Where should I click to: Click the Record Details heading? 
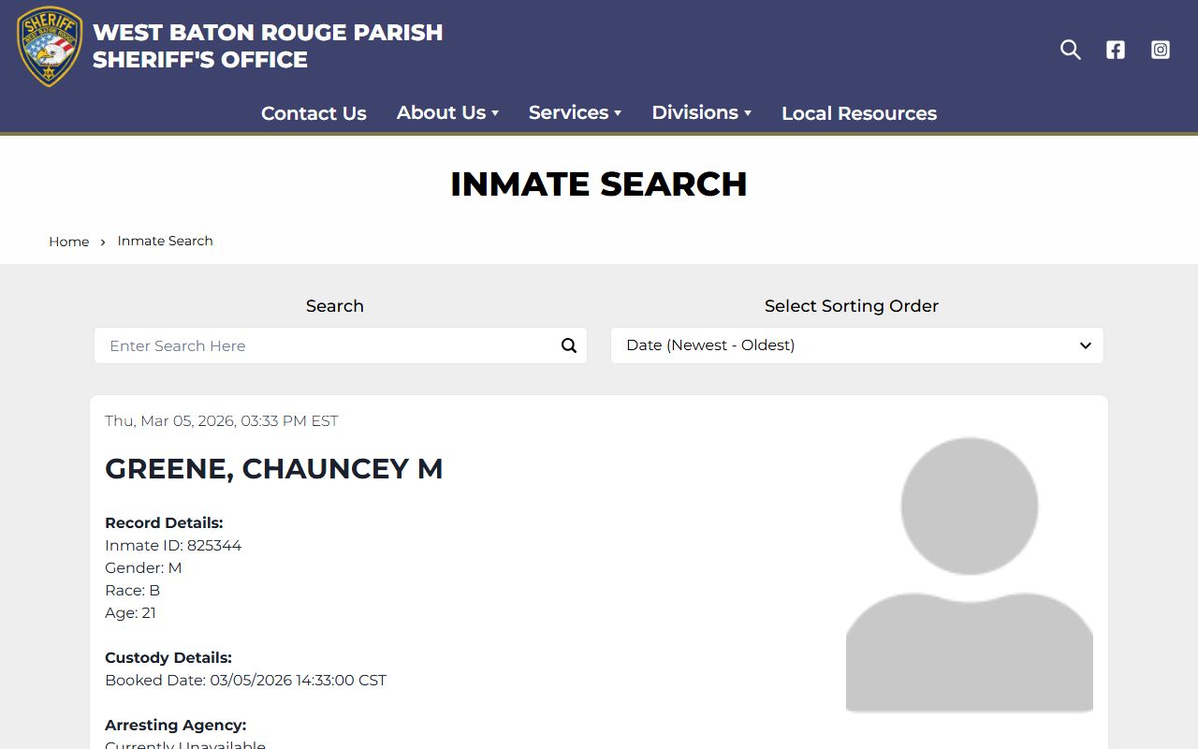(x=164, y=522)
